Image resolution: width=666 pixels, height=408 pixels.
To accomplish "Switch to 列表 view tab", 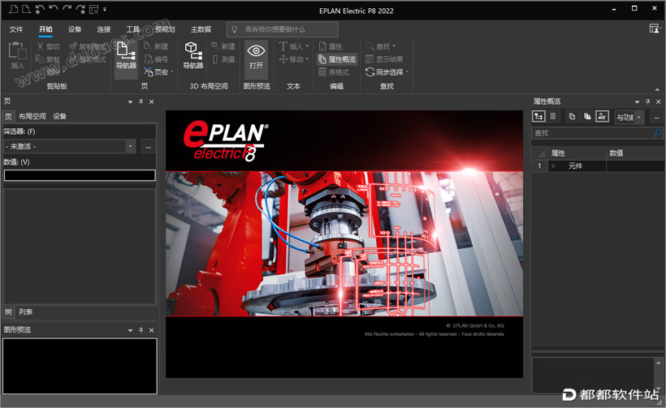I will [x=25, y=311].
